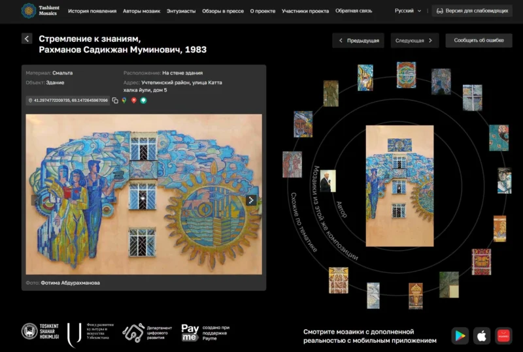Show next photo with right arrow on image
This screenshot has height=352, width=523.
pos(251,200)
